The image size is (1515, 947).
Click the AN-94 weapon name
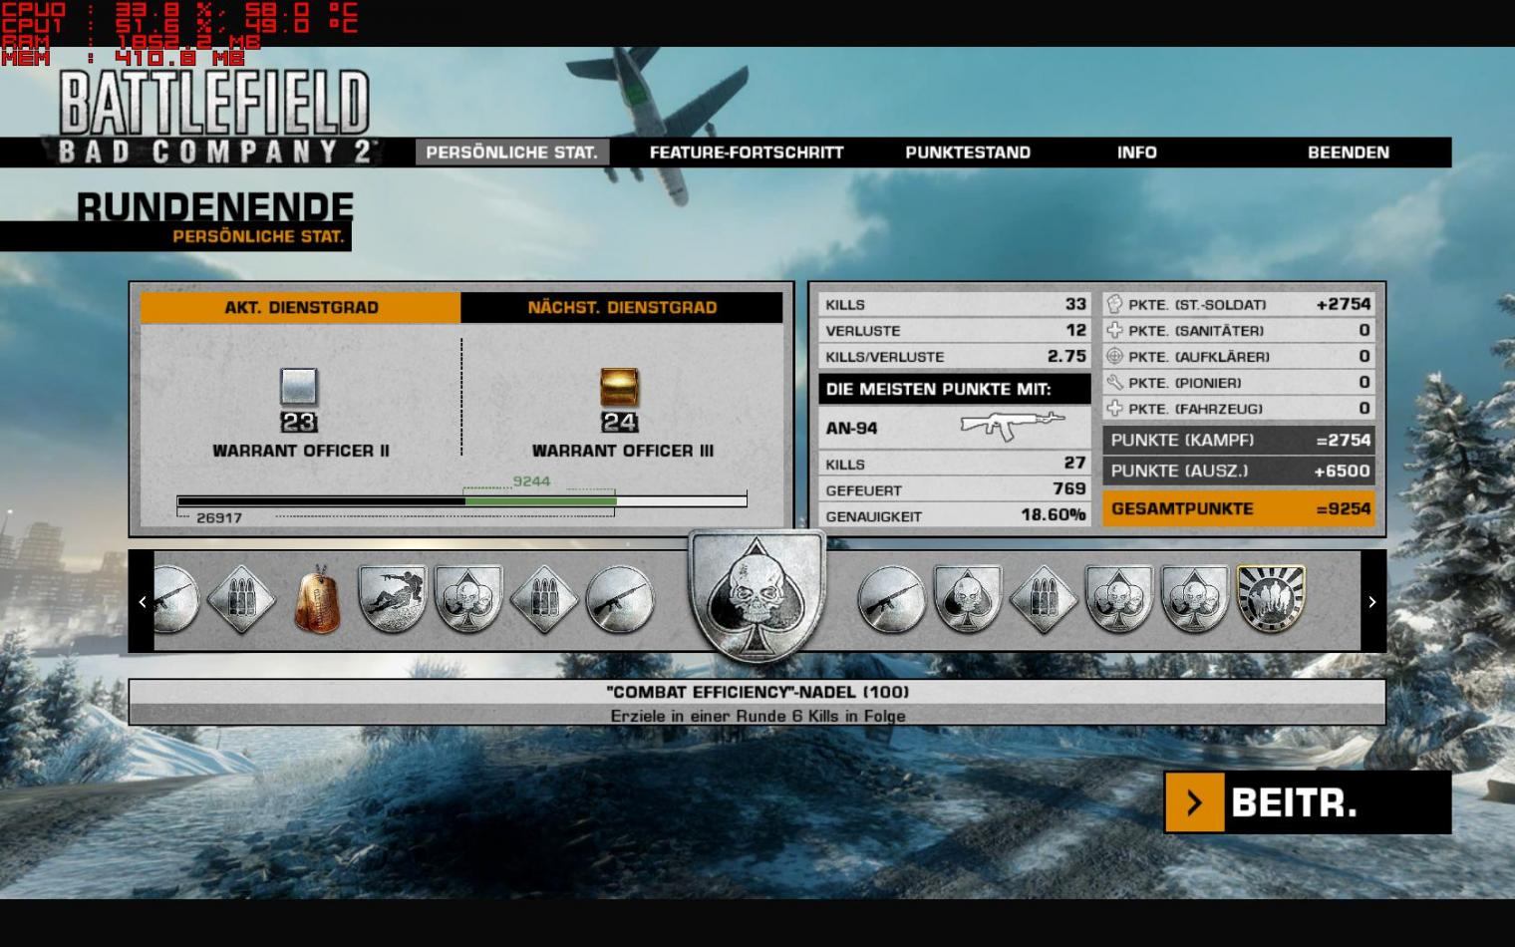coord(851,428)
